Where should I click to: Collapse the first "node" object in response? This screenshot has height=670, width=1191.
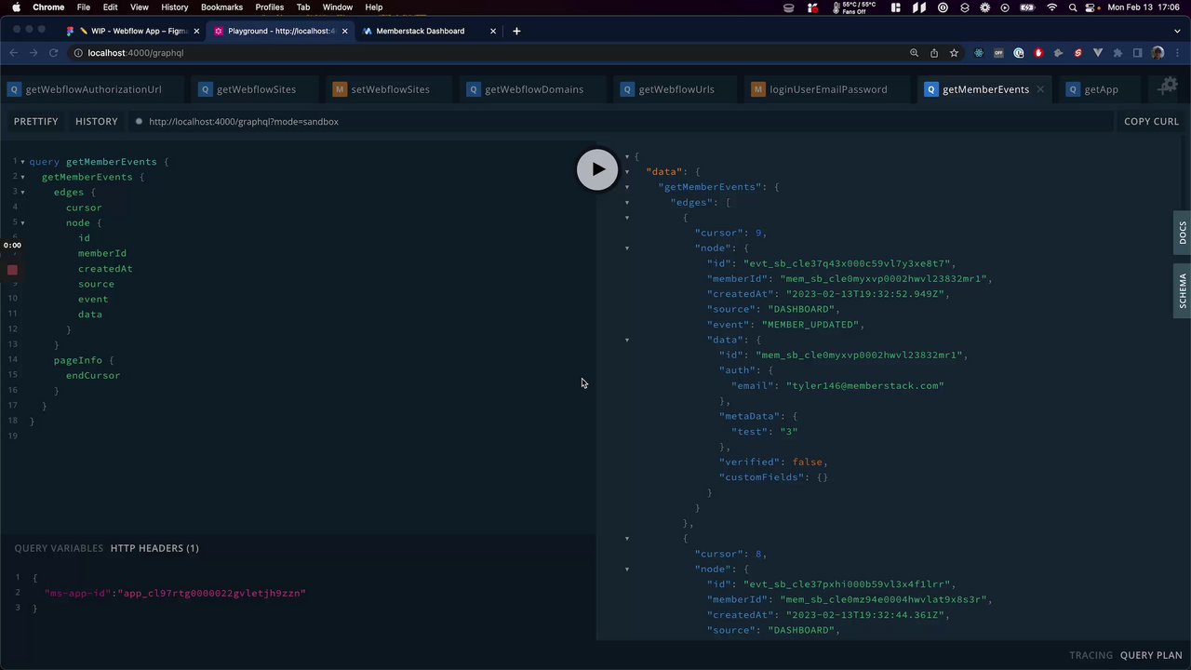(x=627, y=248)
